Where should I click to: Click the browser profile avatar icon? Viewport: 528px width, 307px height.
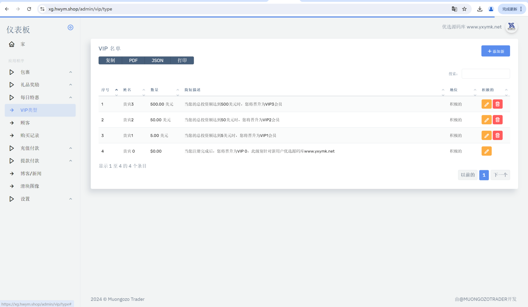click(x=491, y=9)
